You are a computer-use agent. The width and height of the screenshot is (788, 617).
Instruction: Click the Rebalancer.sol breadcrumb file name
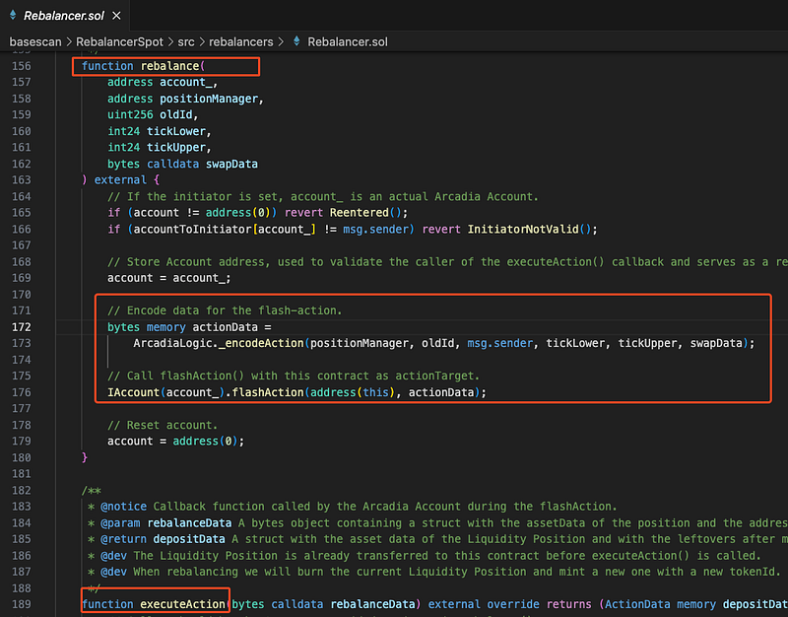[347, 41]
